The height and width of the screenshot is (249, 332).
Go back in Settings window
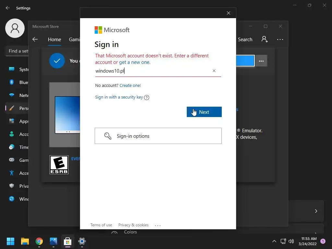[8, 8]
